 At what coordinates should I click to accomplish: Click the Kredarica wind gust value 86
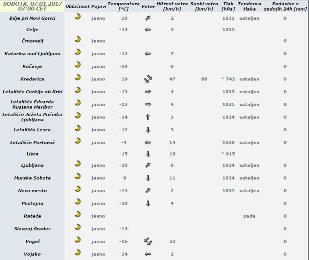click(204, 79)
